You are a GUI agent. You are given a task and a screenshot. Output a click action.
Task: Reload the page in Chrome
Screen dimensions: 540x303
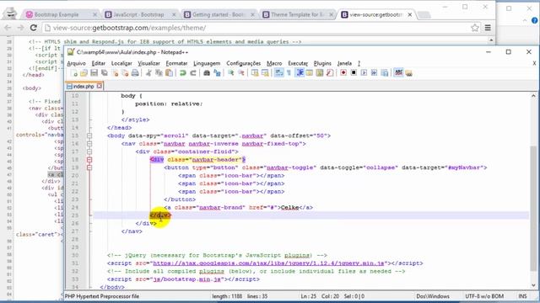coord(34,28)
